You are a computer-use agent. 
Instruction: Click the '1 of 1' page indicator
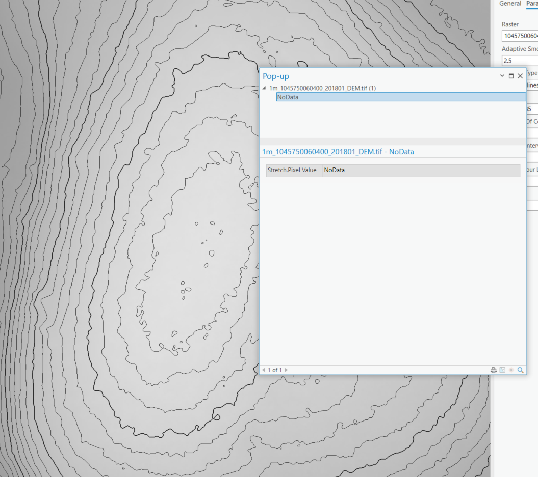(x=274, y=370)
